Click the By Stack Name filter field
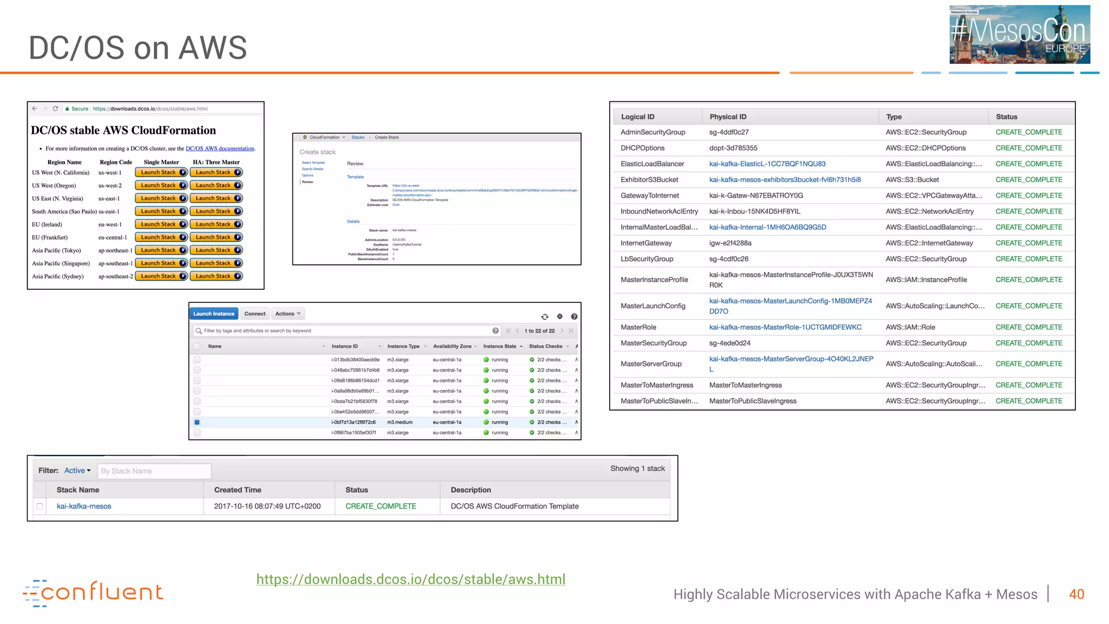 [154, 471]
